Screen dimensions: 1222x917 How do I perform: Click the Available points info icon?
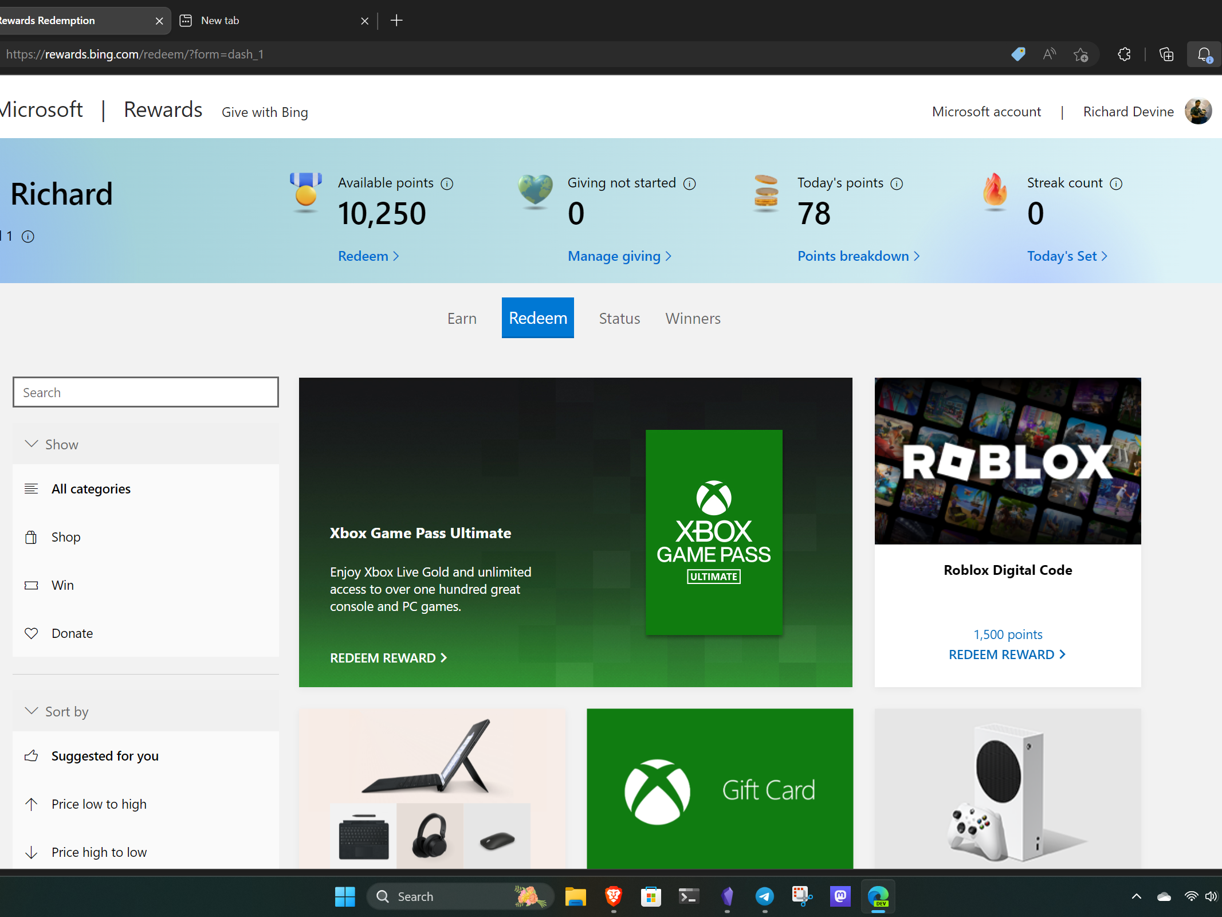[x=447, y=183]
